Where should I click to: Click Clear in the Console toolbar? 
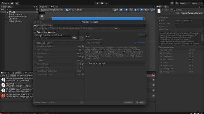3,75
